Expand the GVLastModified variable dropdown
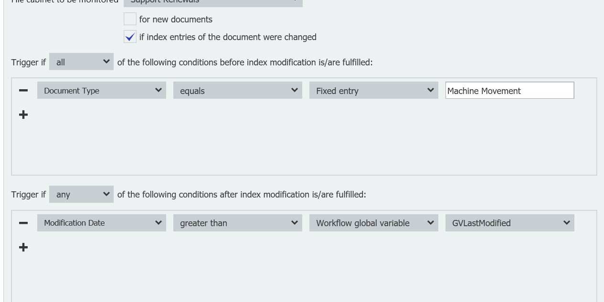 (x=509, y=223)
